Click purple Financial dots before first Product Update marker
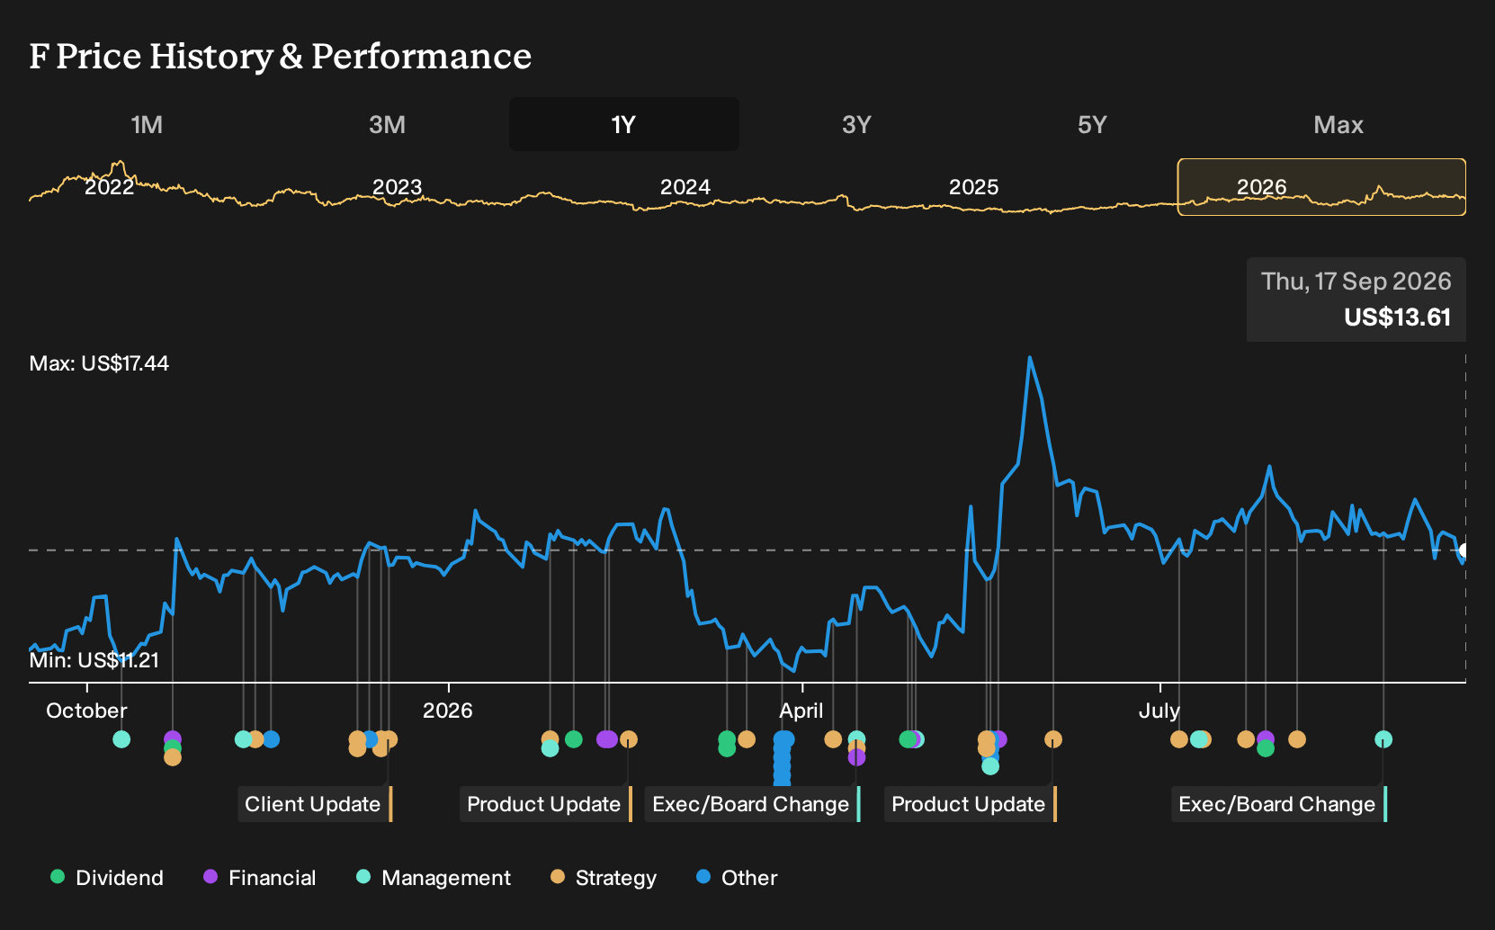The width and height of the screenshot is (1495, 930). coord(607,739)
